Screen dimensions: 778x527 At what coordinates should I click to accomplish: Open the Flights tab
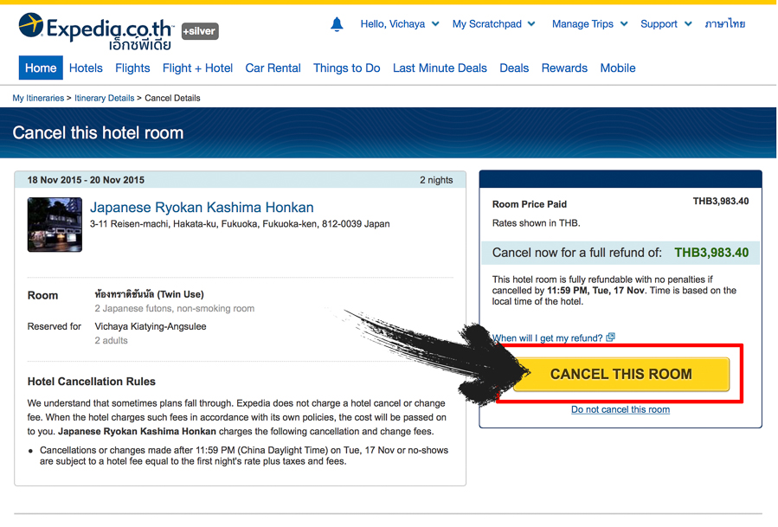point(132,68)
